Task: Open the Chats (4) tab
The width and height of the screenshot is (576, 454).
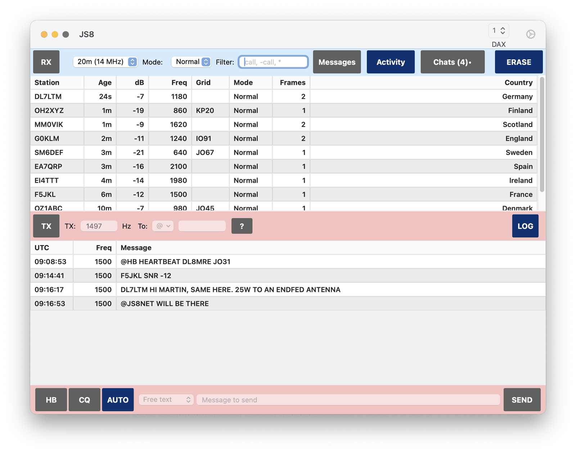Action: (453, 62)
